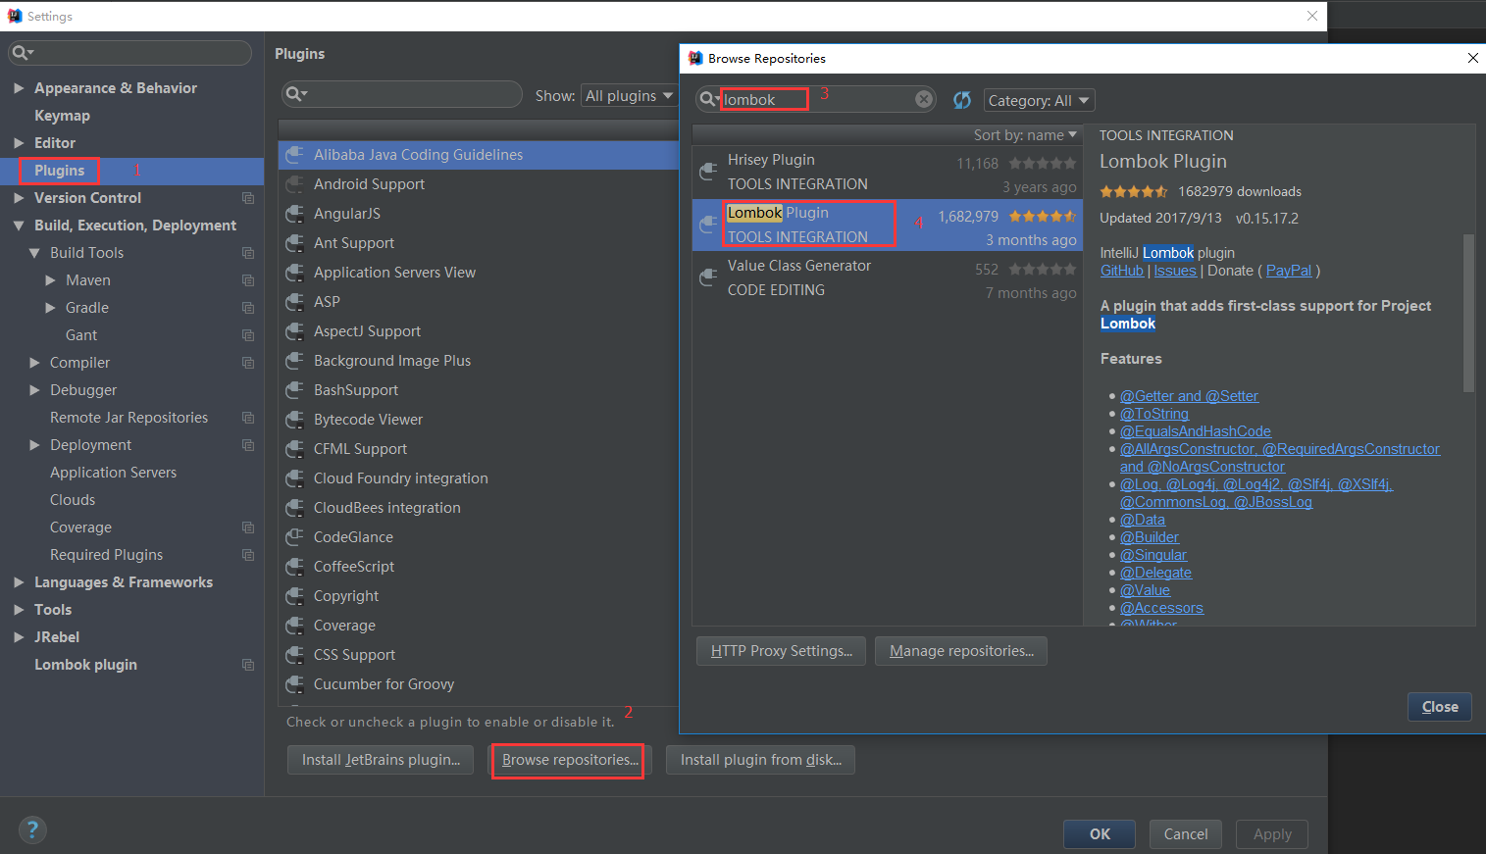1486x854 pixels.
Task: Click the refresh repositories icon
Action: [962, 100]
